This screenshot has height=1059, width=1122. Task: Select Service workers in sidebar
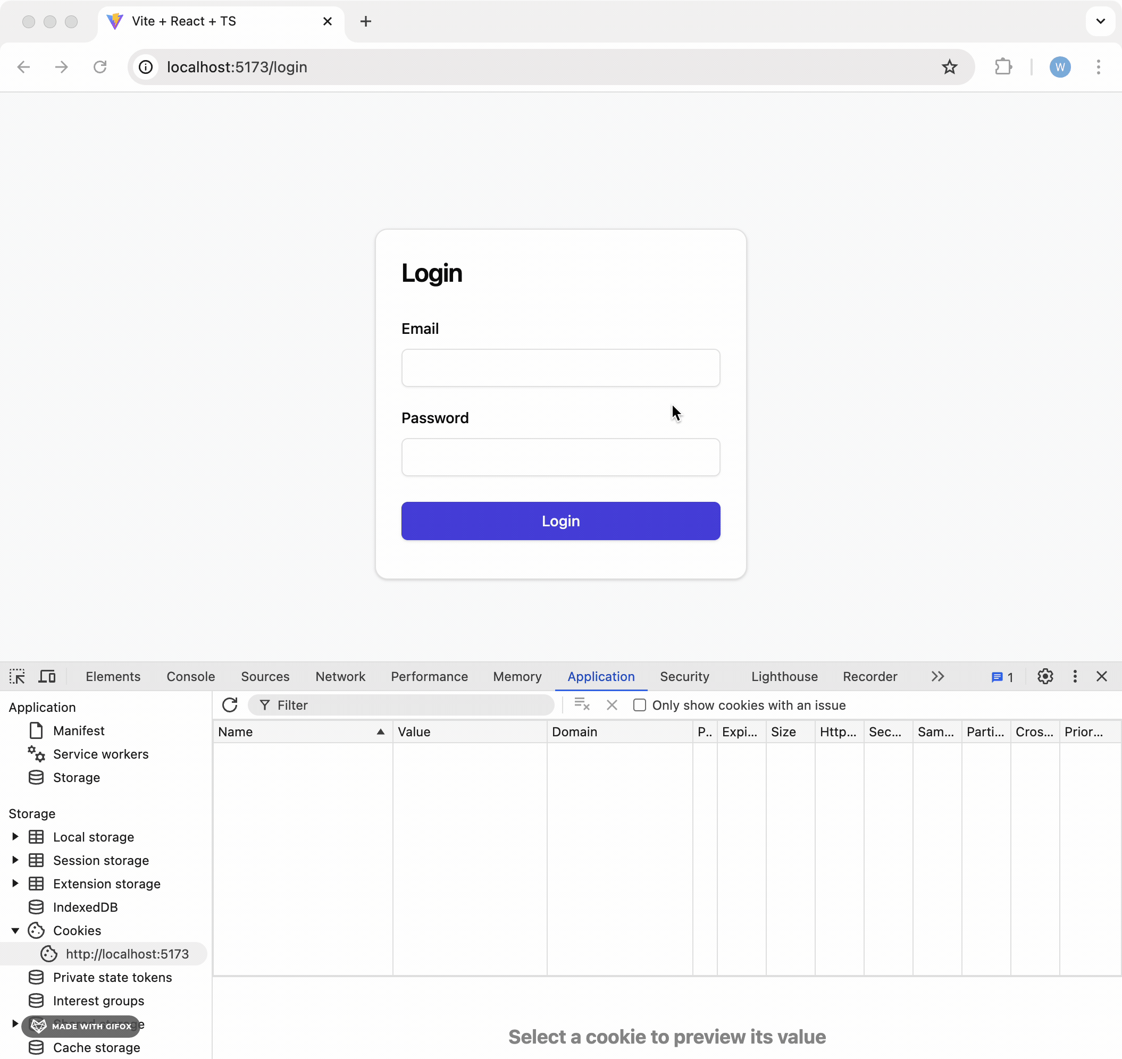pyautogui.click(x=101, y=754)
